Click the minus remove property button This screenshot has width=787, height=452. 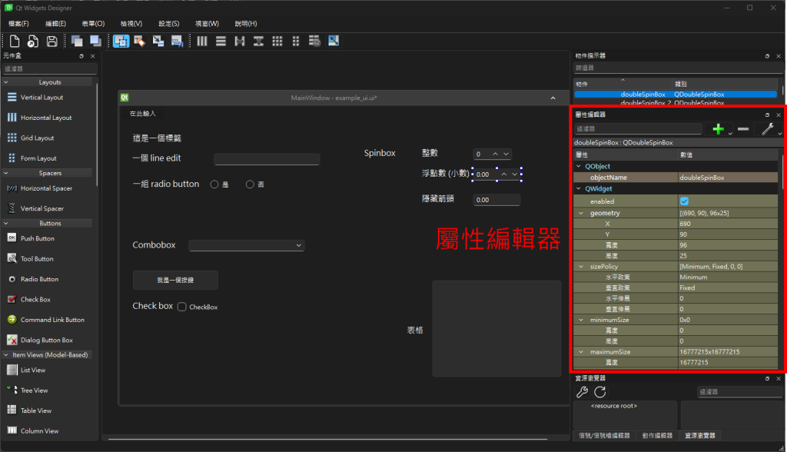tap(743, 129)
